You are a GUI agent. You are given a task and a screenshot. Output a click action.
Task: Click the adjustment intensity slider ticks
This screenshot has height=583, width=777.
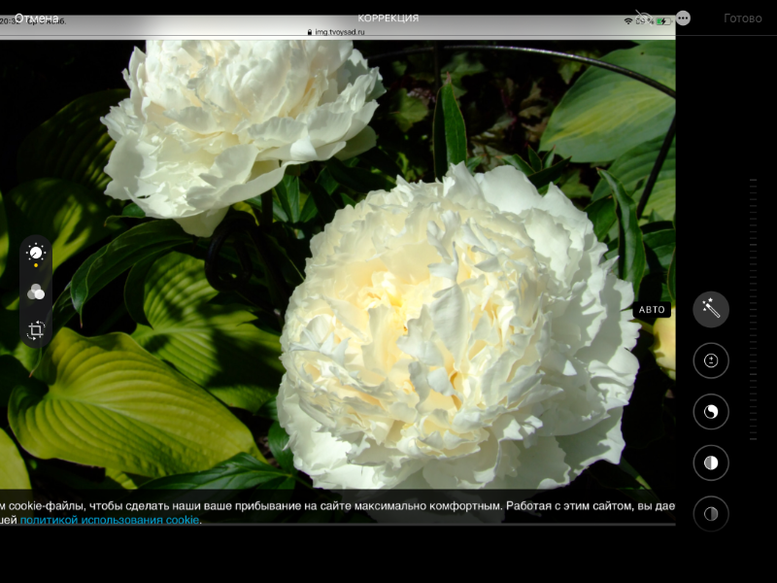click(752, 311)
